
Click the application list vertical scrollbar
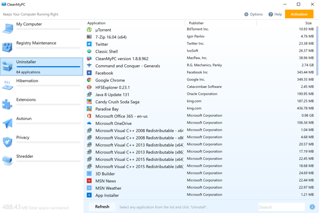[x=317, y=51]
